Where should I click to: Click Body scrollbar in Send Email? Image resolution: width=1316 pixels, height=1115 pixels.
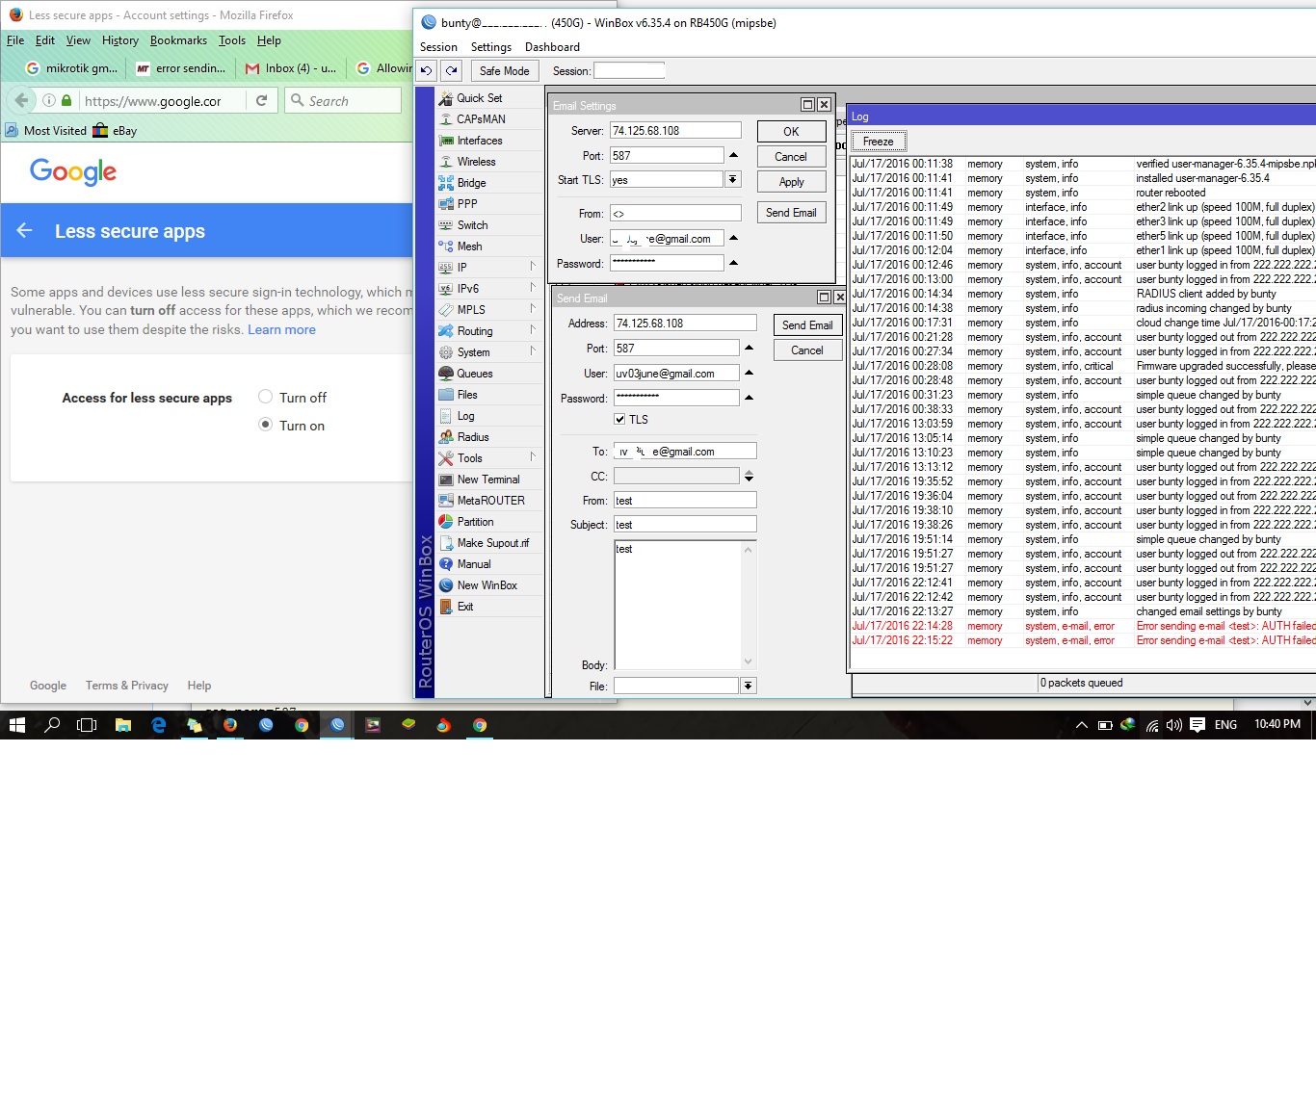coord(749,605)
